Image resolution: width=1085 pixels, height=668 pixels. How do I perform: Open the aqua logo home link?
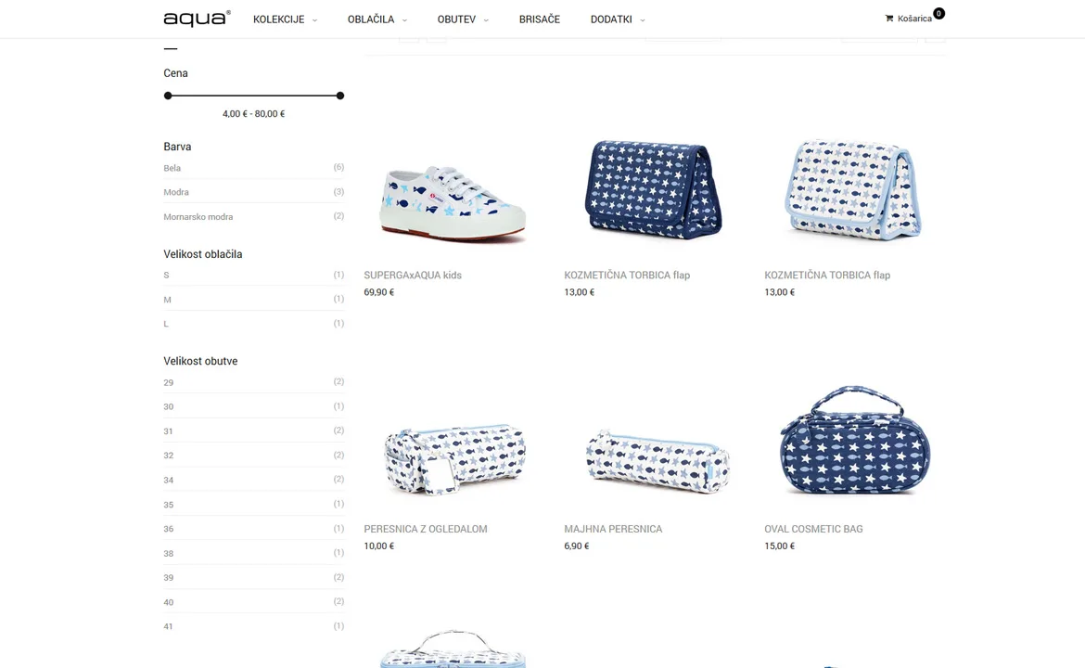tap(197, 19)
